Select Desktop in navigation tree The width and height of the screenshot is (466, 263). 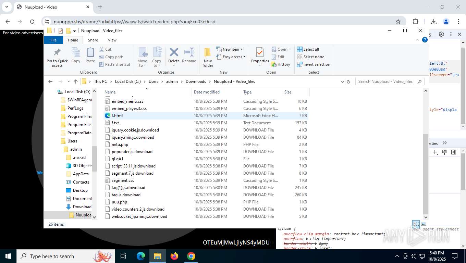(80, 190)
